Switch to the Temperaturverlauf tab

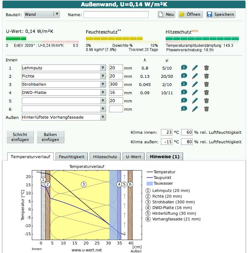[30, 157]
